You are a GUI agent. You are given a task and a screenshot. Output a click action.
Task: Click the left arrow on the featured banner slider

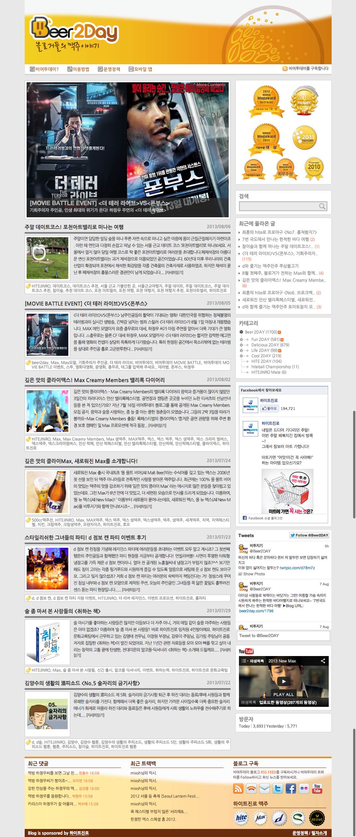pos(33,149)
